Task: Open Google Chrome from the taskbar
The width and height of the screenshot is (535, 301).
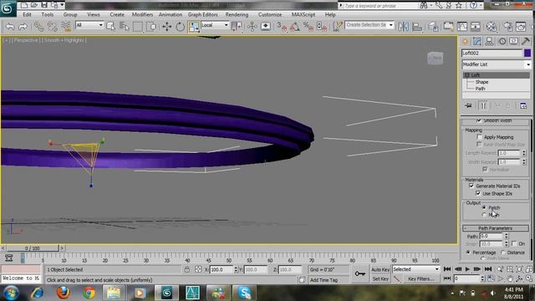Action: click(x=89, y=293)
